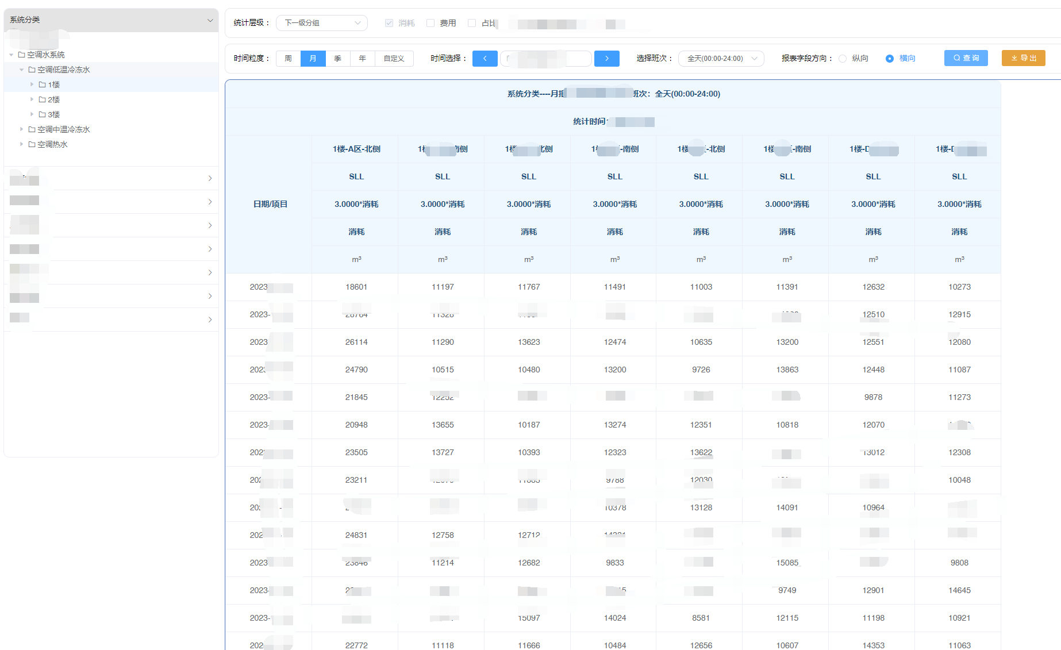Select 年 time granularity tab

[x=363, y=59]
